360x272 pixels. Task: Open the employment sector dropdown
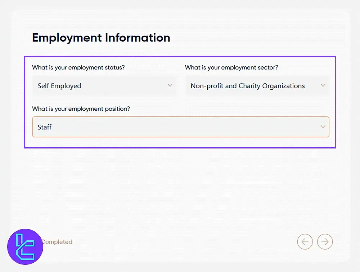[x=257, y=86]
